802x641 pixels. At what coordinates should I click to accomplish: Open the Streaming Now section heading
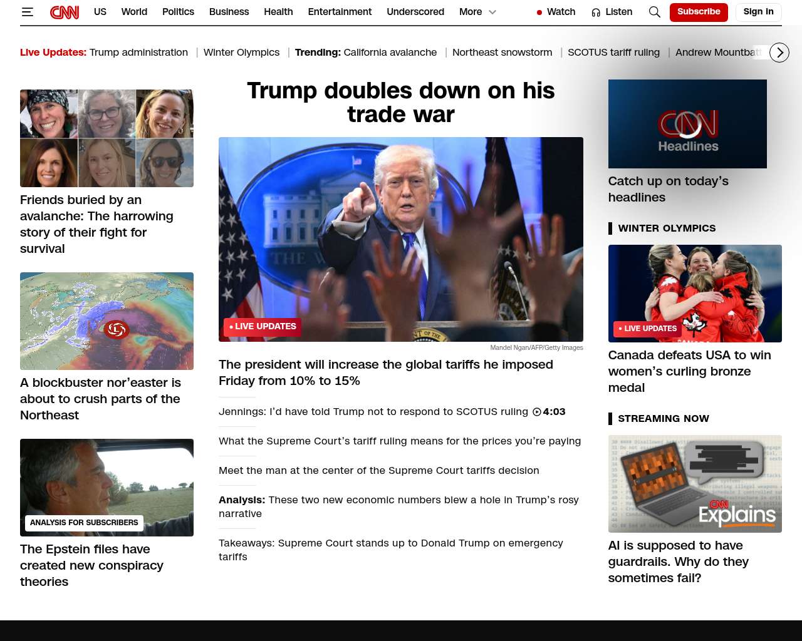(x=664, y=419)
